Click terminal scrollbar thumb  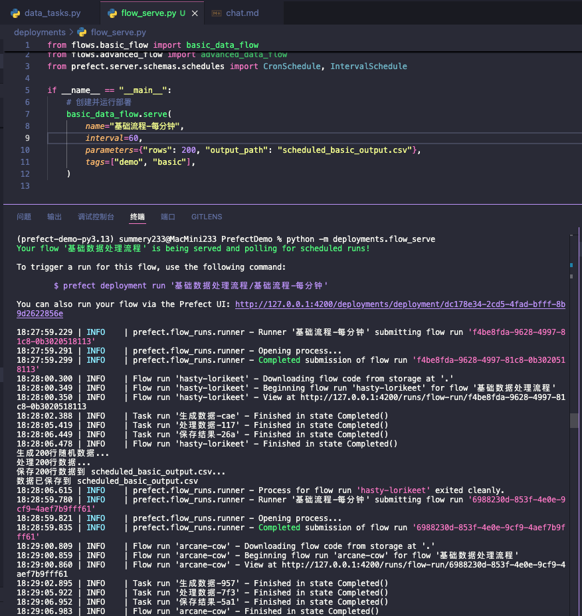[574, 421]
